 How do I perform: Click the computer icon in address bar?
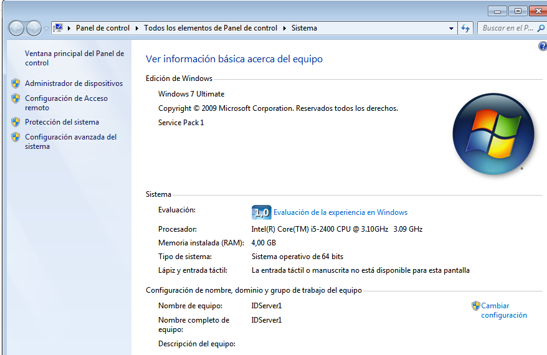pyautogui.click(x=59, y=27)
